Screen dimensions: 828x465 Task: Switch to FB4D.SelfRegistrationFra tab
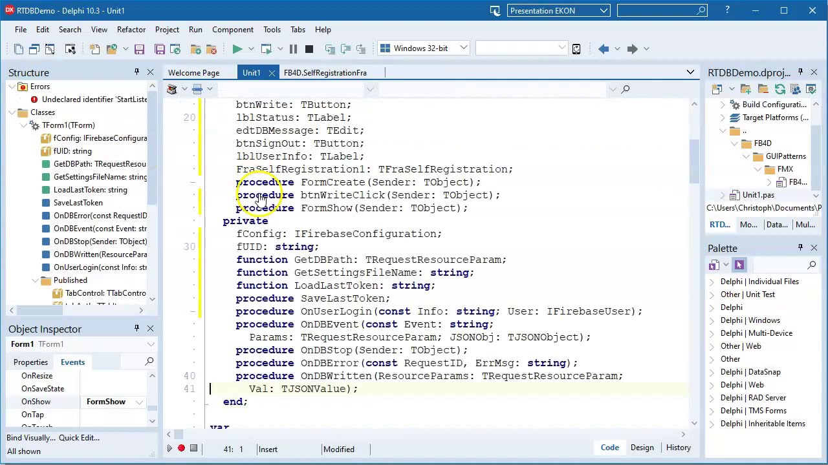325,73
